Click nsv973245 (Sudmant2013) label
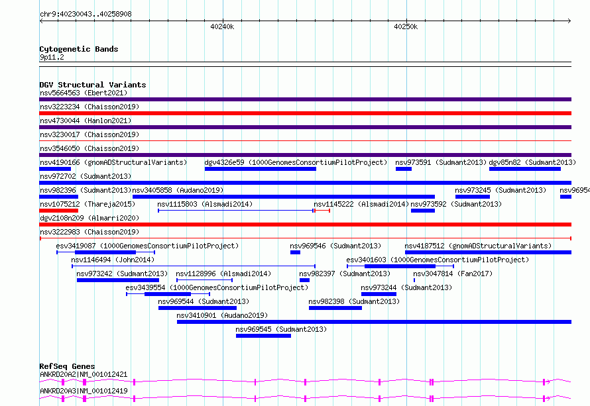 point(501,190)
